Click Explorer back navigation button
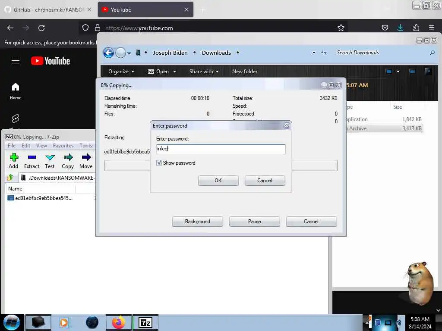442x331 pixels. [108, 53]
